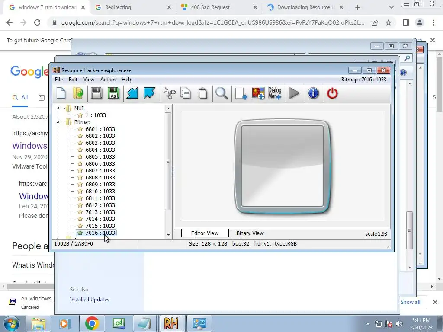
Task: Click the volume speaker icon in system tray
Action: [399, 324]
